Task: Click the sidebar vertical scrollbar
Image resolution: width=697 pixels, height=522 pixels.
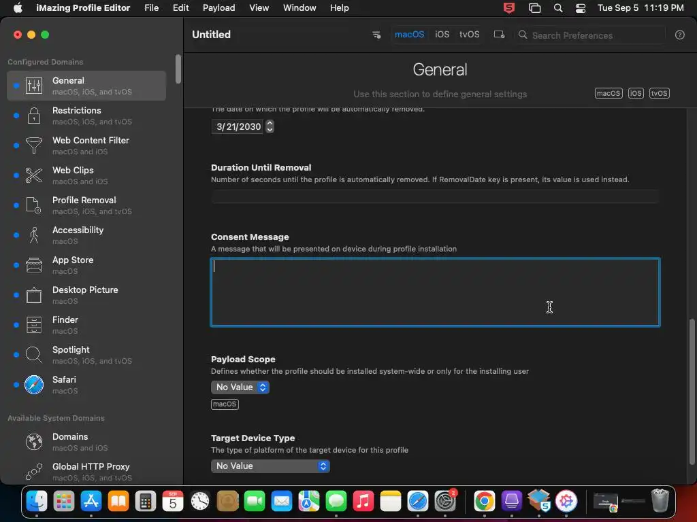Action: click(x=178, y=69)
